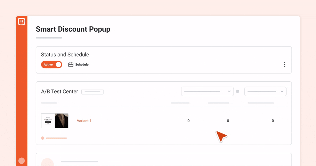Click the large pale circle in bottom card

click(x=47, y=162)
